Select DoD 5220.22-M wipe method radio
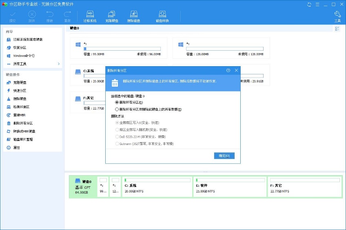 pos(117,137)
